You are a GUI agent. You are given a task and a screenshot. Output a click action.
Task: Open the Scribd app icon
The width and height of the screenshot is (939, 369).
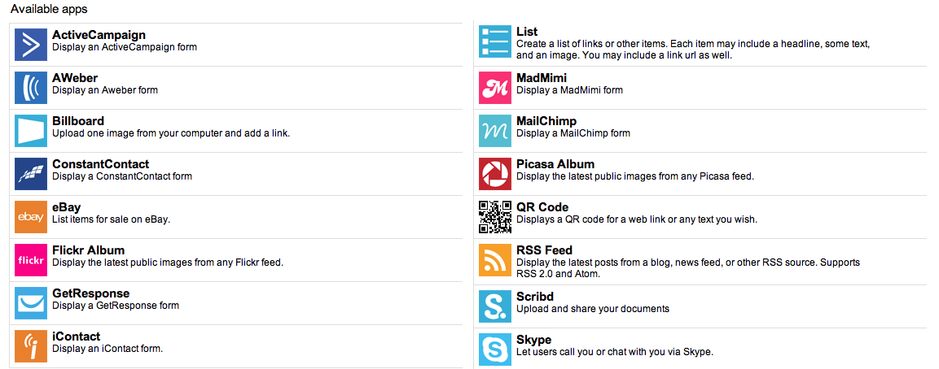(x=495, y=306)
